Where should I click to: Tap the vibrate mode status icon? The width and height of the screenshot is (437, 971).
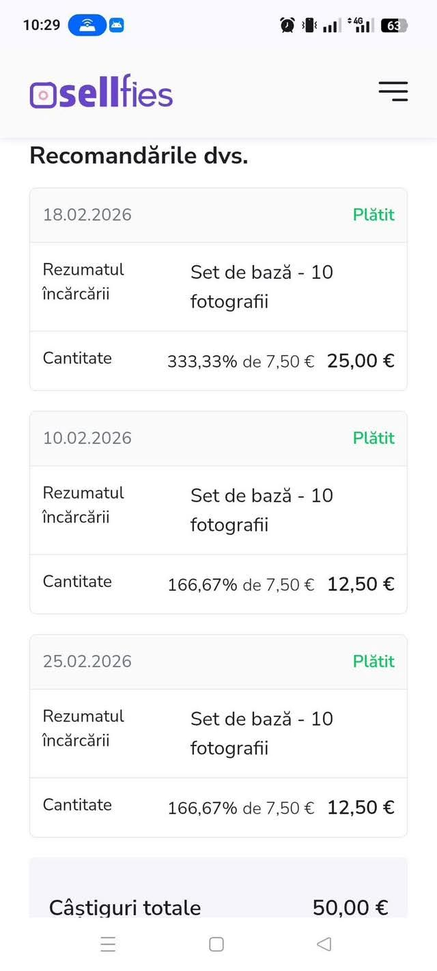tap(309, 25)
